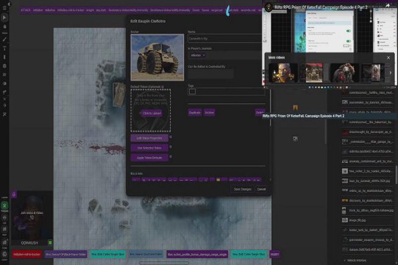This screenshot has height=265, width=398.
Task: Click help icon beside Use Selected Token
Action: pyautogui.click(x=170, y=146)
